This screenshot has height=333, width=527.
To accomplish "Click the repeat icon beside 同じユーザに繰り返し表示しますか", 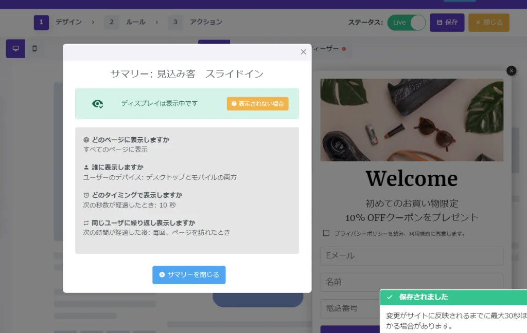I will 86,223.
